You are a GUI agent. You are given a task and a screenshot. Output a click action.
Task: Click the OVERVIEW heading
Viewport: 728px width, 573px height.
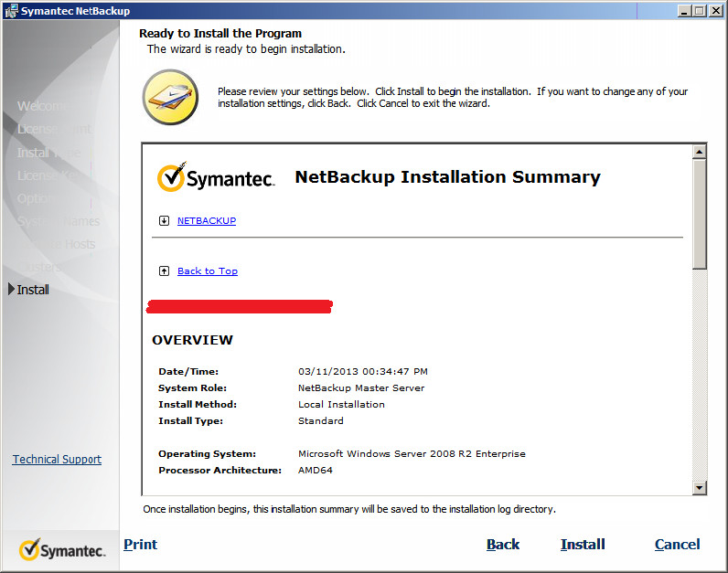point(192,340)
